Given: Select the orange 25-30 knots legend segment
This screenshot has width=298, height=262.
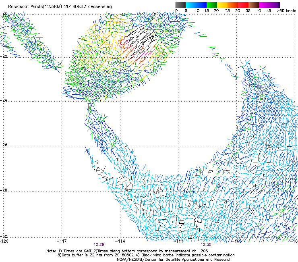Looking at the screenshot, I should click(x=233, y=5).
